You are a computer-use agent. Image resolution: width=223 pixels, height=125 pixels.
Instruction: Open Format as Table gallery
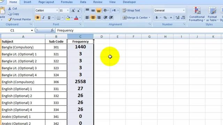pyautogui.click(x=212, y=14)
